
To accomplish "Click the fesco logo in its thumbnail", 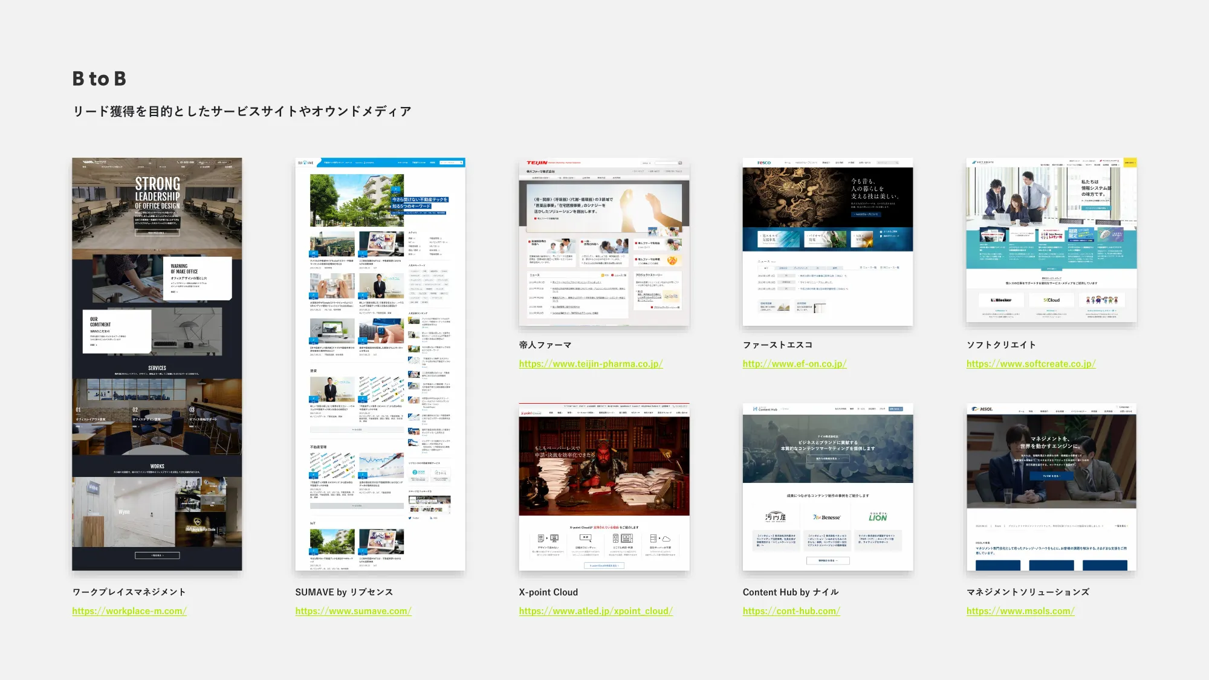I will point(764,163).
